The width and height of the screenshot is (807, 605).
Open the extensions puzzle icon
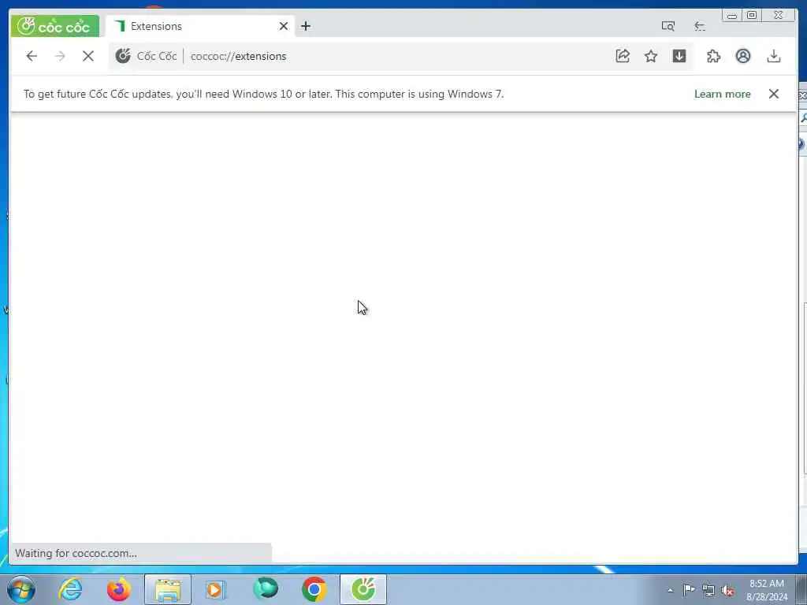click(x=714, y=56)
